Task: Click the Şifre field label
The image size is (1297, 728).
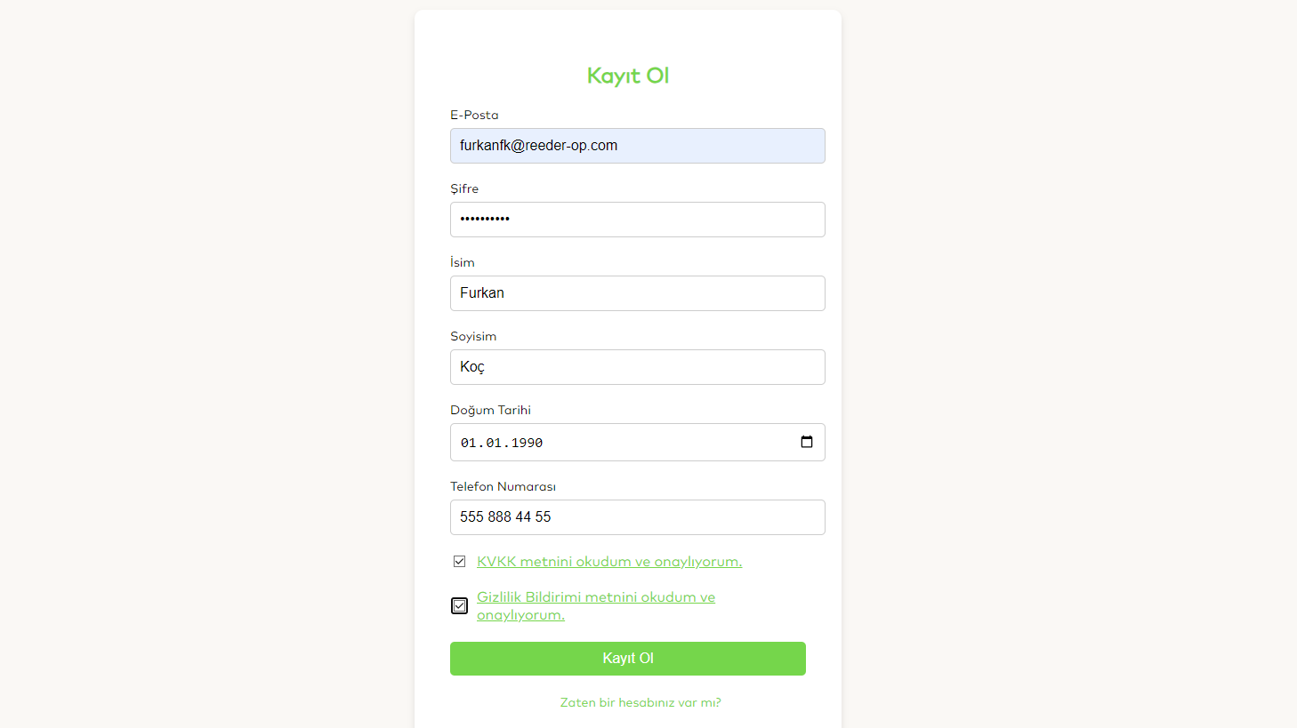Action: pos(464,188)
